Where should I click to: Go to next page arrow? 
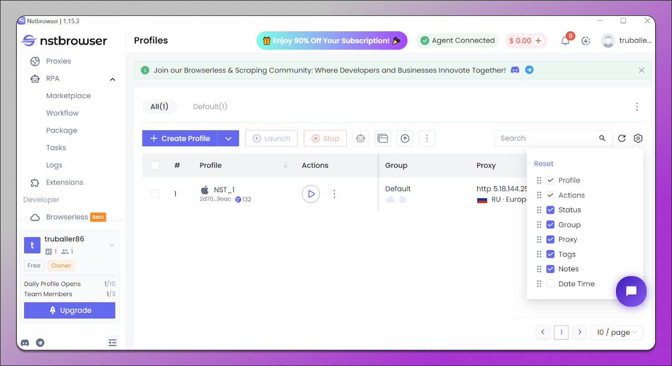(x=579, y=332)
